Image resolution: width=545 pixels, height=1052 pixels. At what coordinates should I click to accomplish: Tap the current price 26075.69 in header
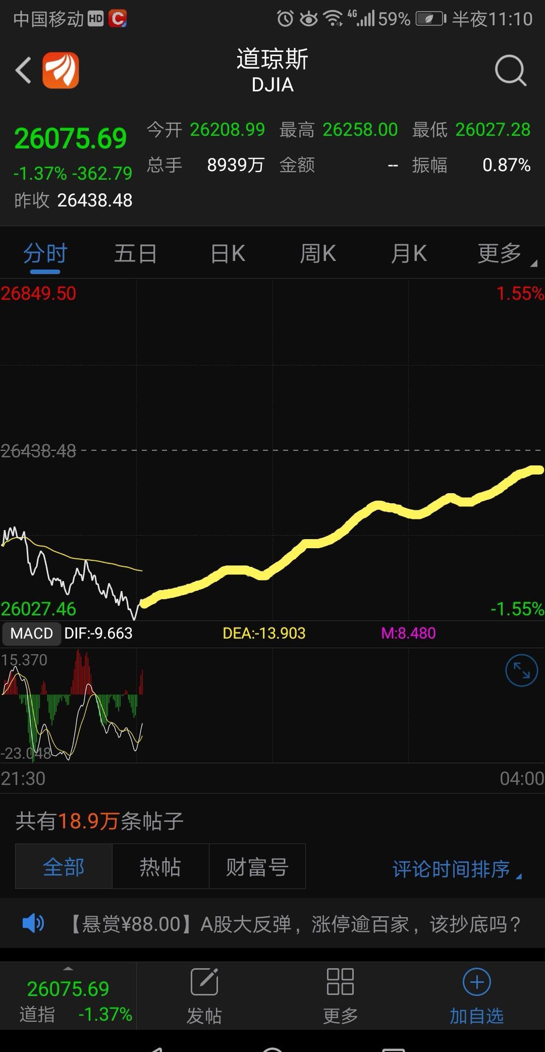[x=70, y=139]
